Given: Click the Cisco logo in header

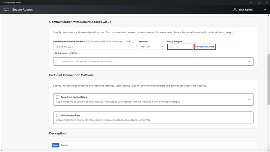Looking at the screenshot, I should (6, 9).
